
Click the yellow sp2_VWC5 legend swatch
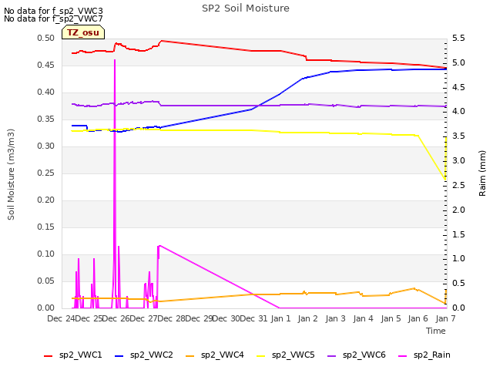pyautogui.click(x=260, y=356)
